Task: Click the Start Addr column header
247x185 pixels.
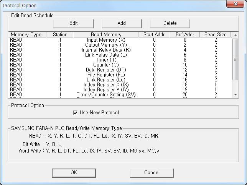Action: [153, 34]
